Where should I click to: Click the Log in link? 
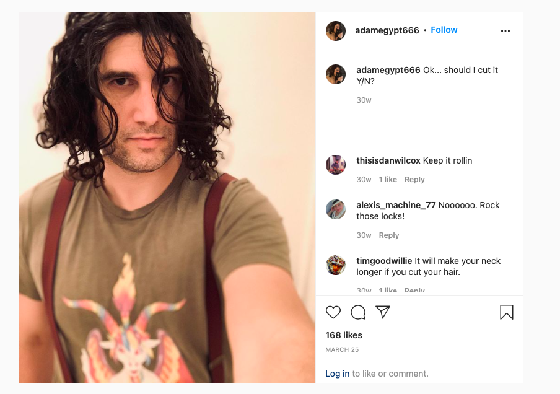point(337,374)
